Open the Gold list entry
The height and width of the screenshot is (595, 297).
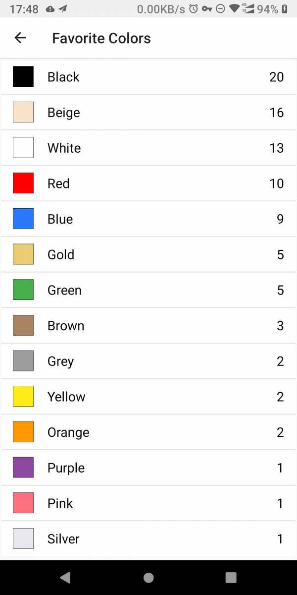pyautogui.click(x=148, y=254)
